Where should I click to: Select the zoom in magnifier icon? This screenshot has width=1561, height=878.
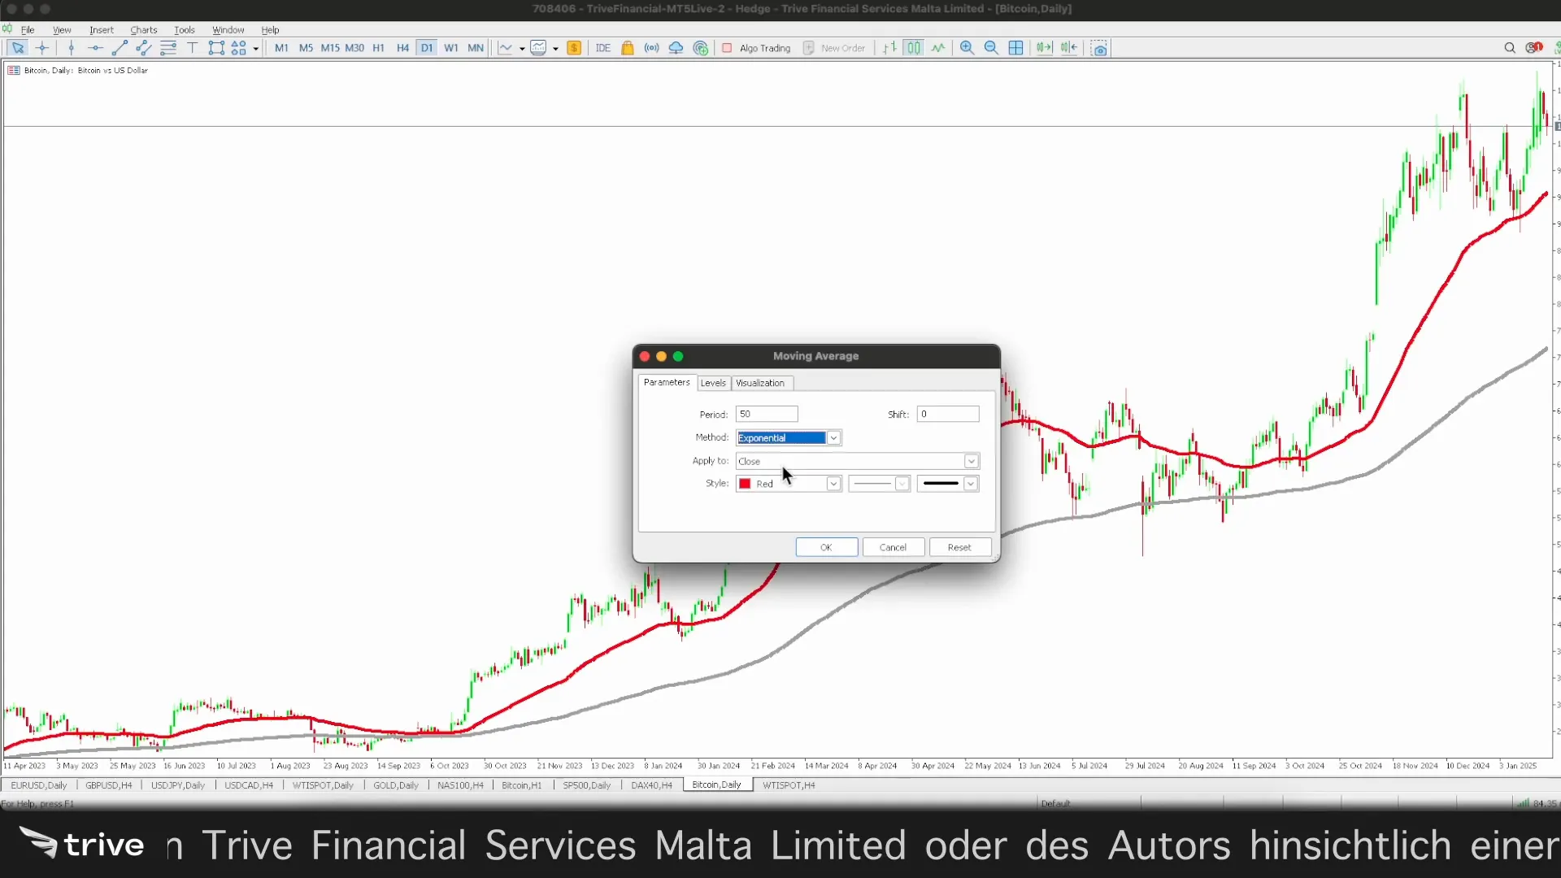pos(965,48)
